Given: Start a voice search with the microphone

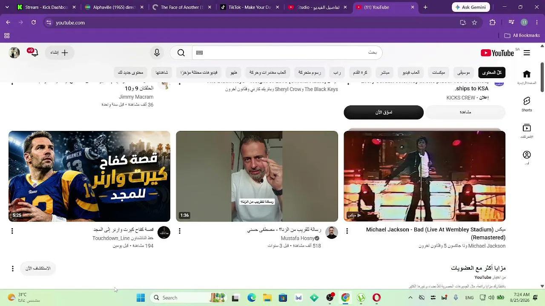Looking at the screenshot, I should point(157,53).
